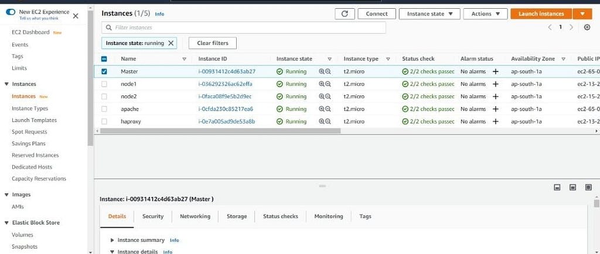Check the apache instance checkbox

click(x=104, y=109)
